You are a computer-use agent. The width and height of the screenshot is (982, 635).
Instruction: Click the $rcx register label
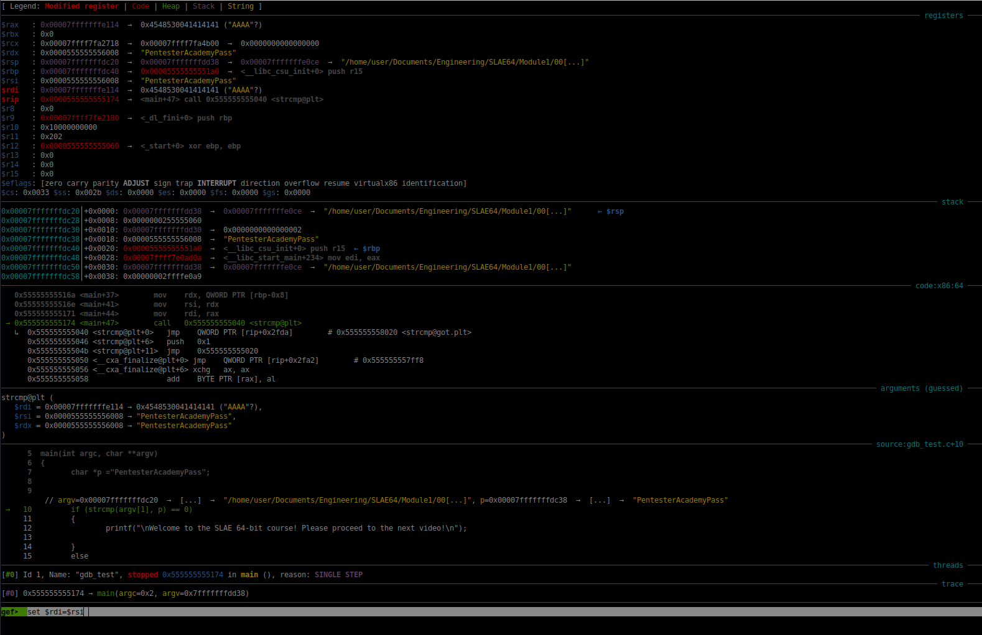pos(10,43)
